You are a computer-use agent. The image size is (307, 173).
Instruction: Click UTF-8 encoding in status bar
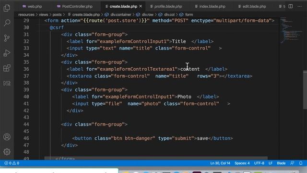pos(259,163)
